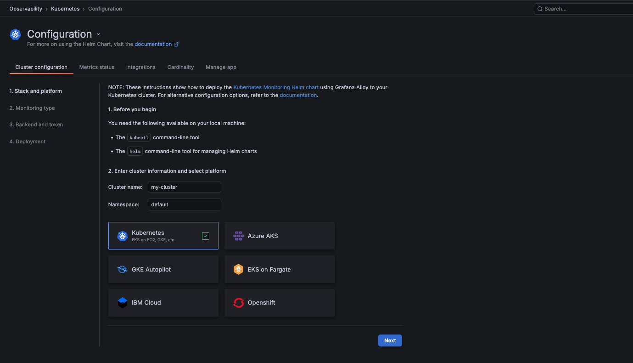The height and width of the screenshot is (363, 633).
Task: Click Observability in the breadcrumb
Action: pos(26,9)
